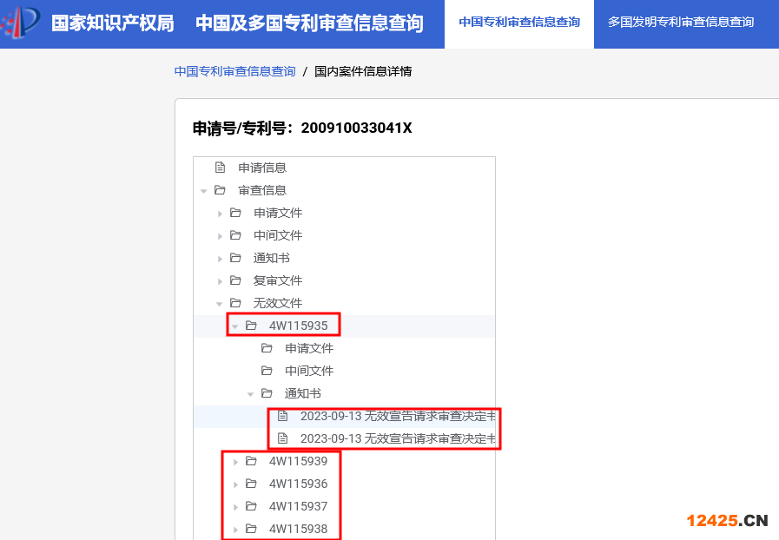Click the 国家知识产权局 logo icon

coord(20,23)
